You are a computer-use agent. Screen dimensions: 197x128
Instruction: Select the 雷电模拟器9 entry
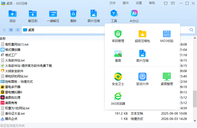pyautogui.click(x=11, y=92)
